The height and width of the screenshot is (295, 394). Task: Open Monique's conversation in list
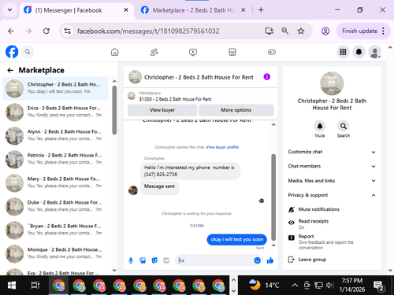click(x=55, y=253)
